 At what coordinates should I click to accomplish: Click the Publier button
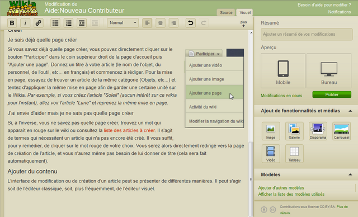[x=332, y=95]
